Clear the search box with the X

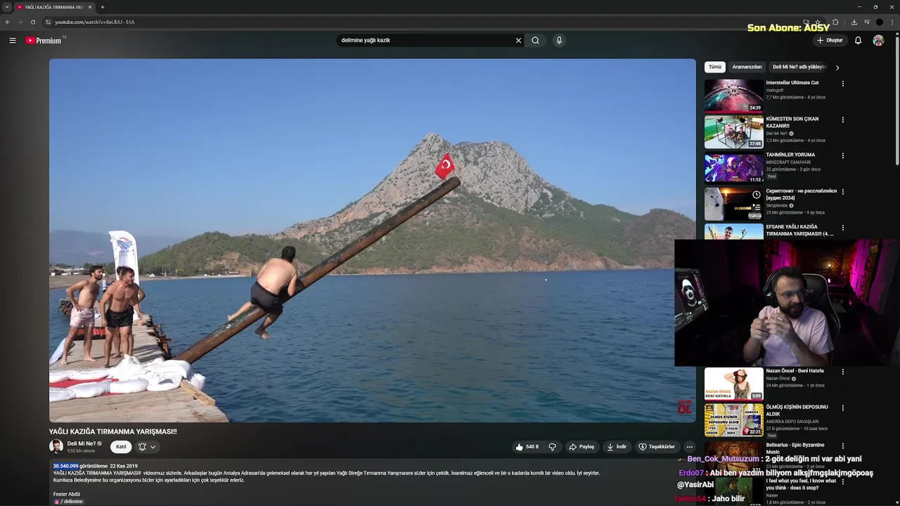(519, 41)
